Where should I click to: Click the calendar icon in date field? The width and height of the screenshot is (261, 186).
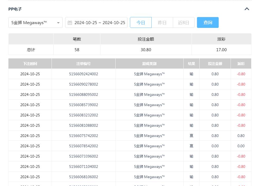click(69, 22)
